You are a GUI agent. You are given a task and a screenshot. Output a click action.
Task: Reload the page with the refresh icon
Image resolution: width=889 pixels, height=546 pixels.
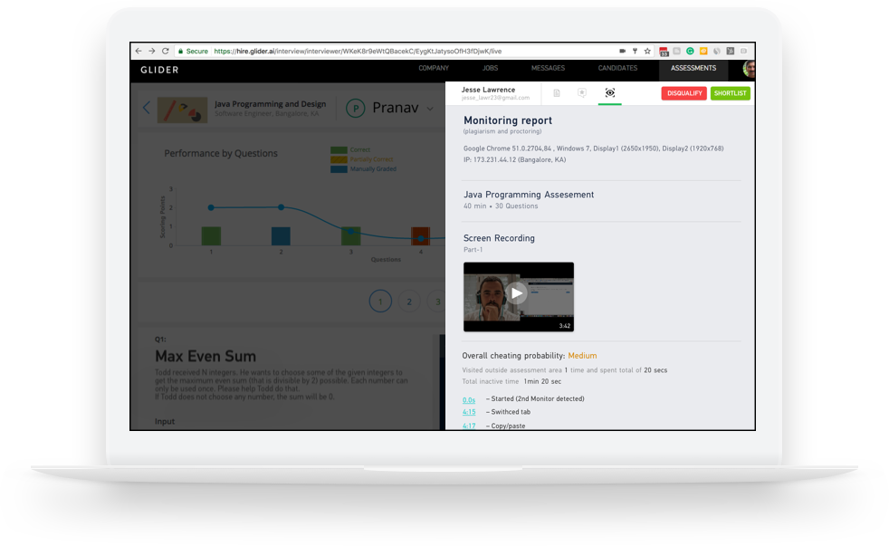tap(165, 52)
